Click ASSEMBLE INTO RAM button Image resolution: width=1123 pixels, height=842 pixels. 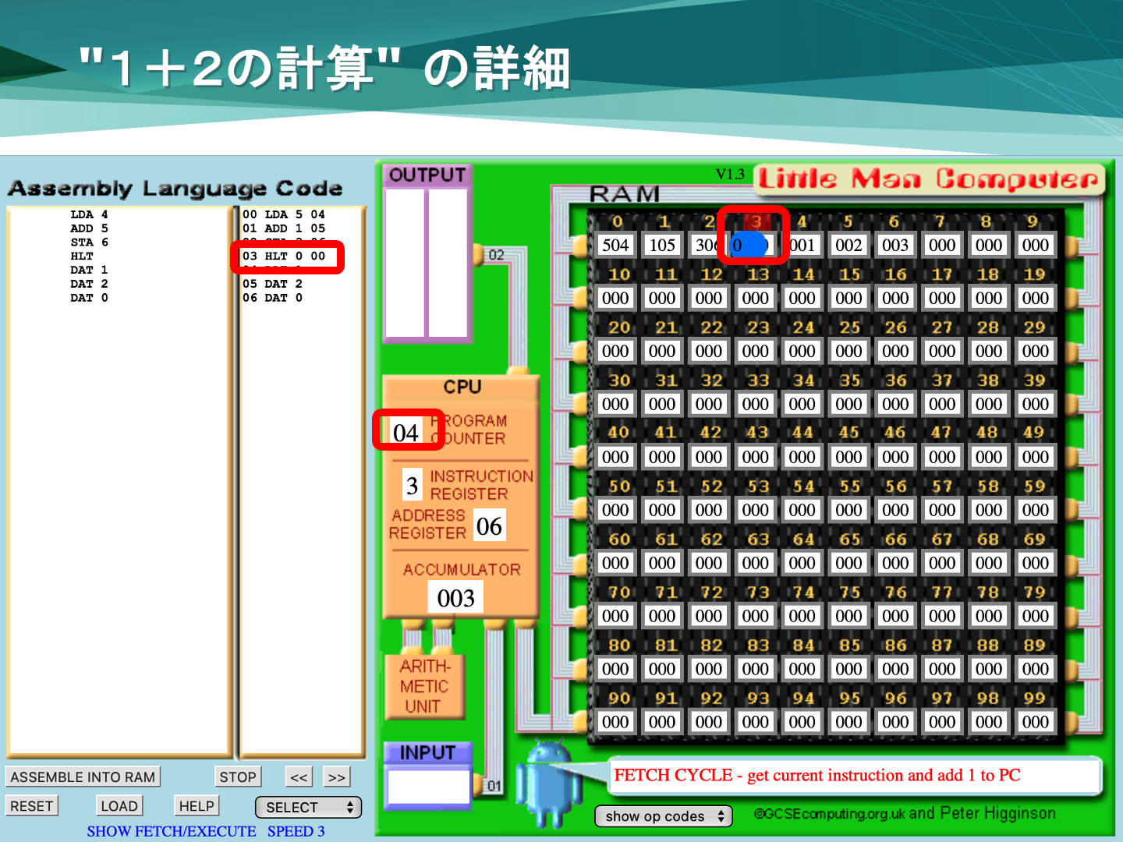(x=83, y=777)
